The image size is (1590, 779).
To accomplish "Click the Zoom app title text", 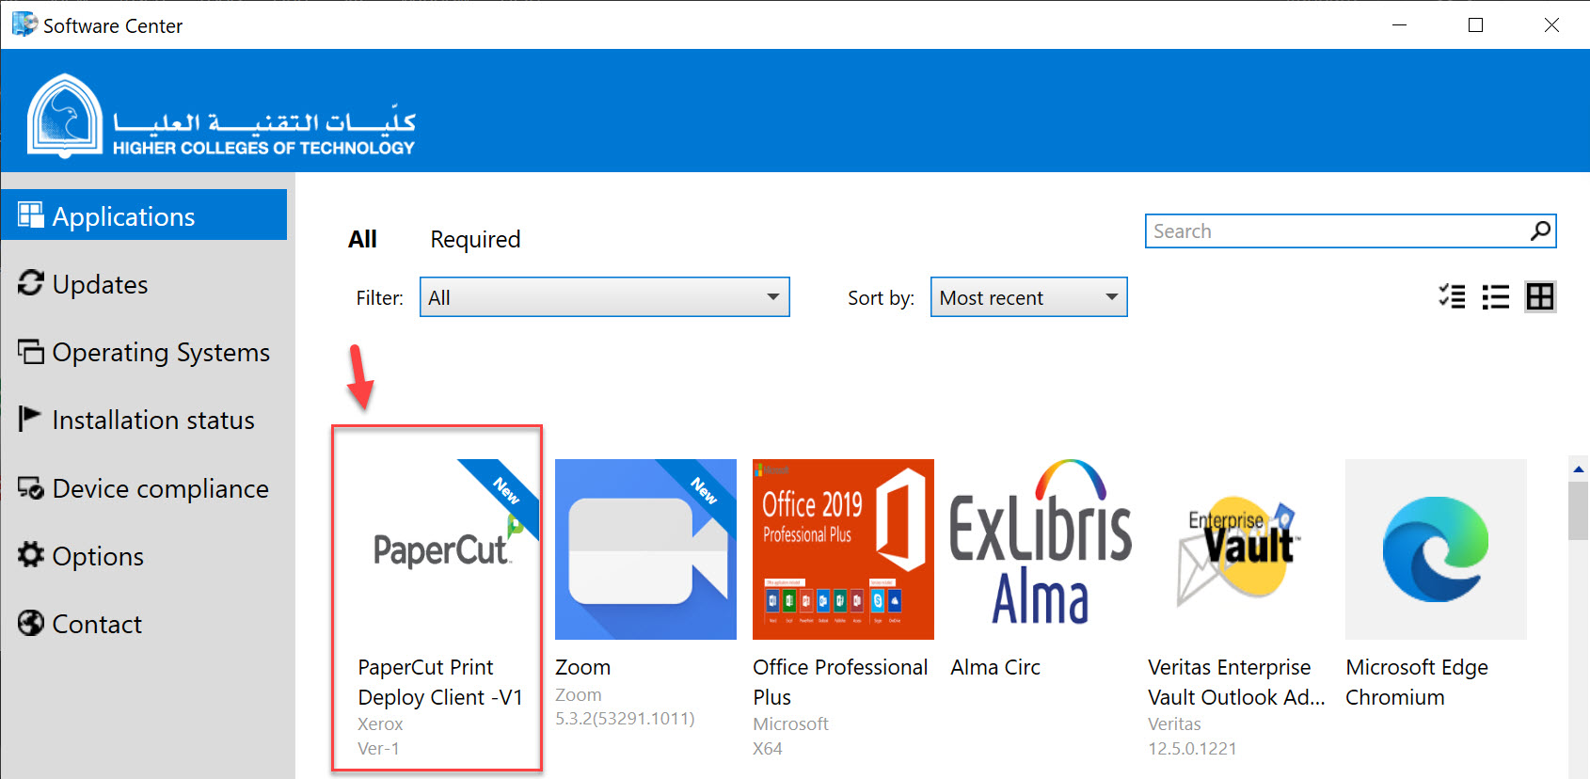I will click(582, 667).
